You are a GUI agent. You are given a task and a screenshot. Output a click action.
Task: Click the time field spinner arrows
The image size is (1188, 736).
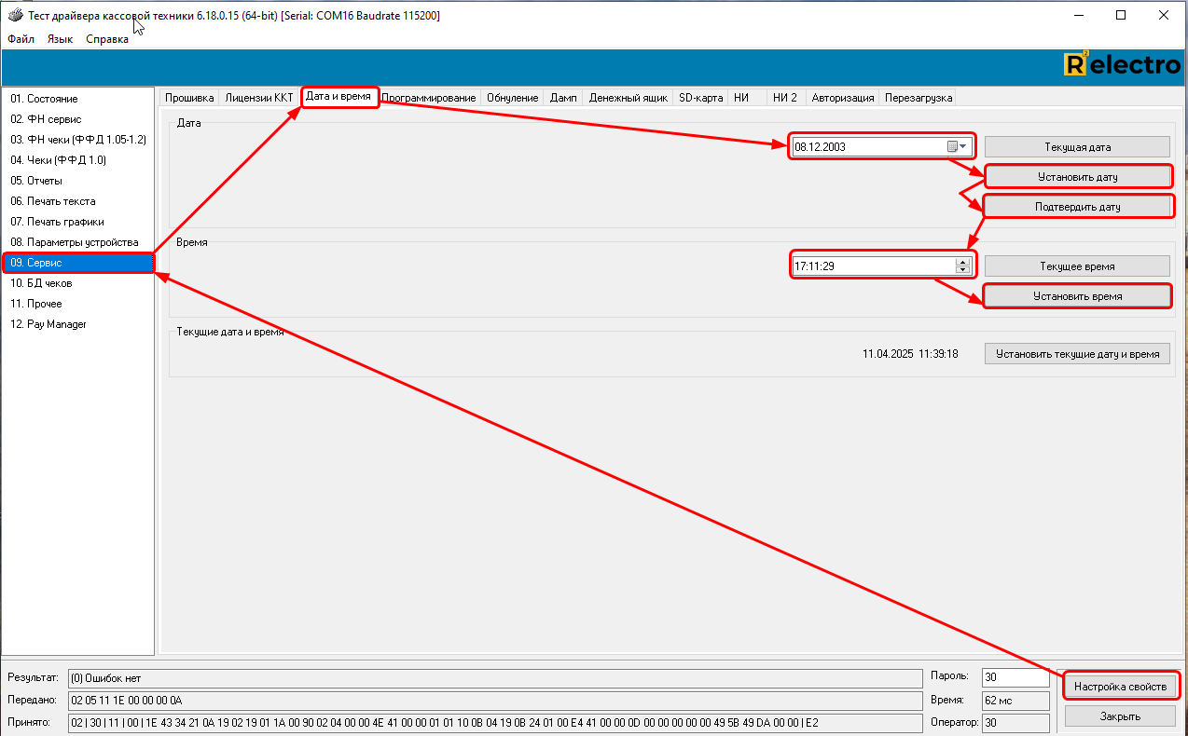963,266
